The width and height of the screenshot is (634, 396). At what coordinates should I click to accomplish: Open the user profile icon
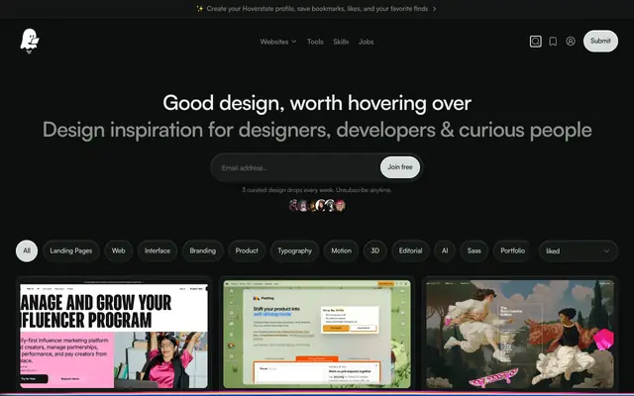tap(571, 42)
